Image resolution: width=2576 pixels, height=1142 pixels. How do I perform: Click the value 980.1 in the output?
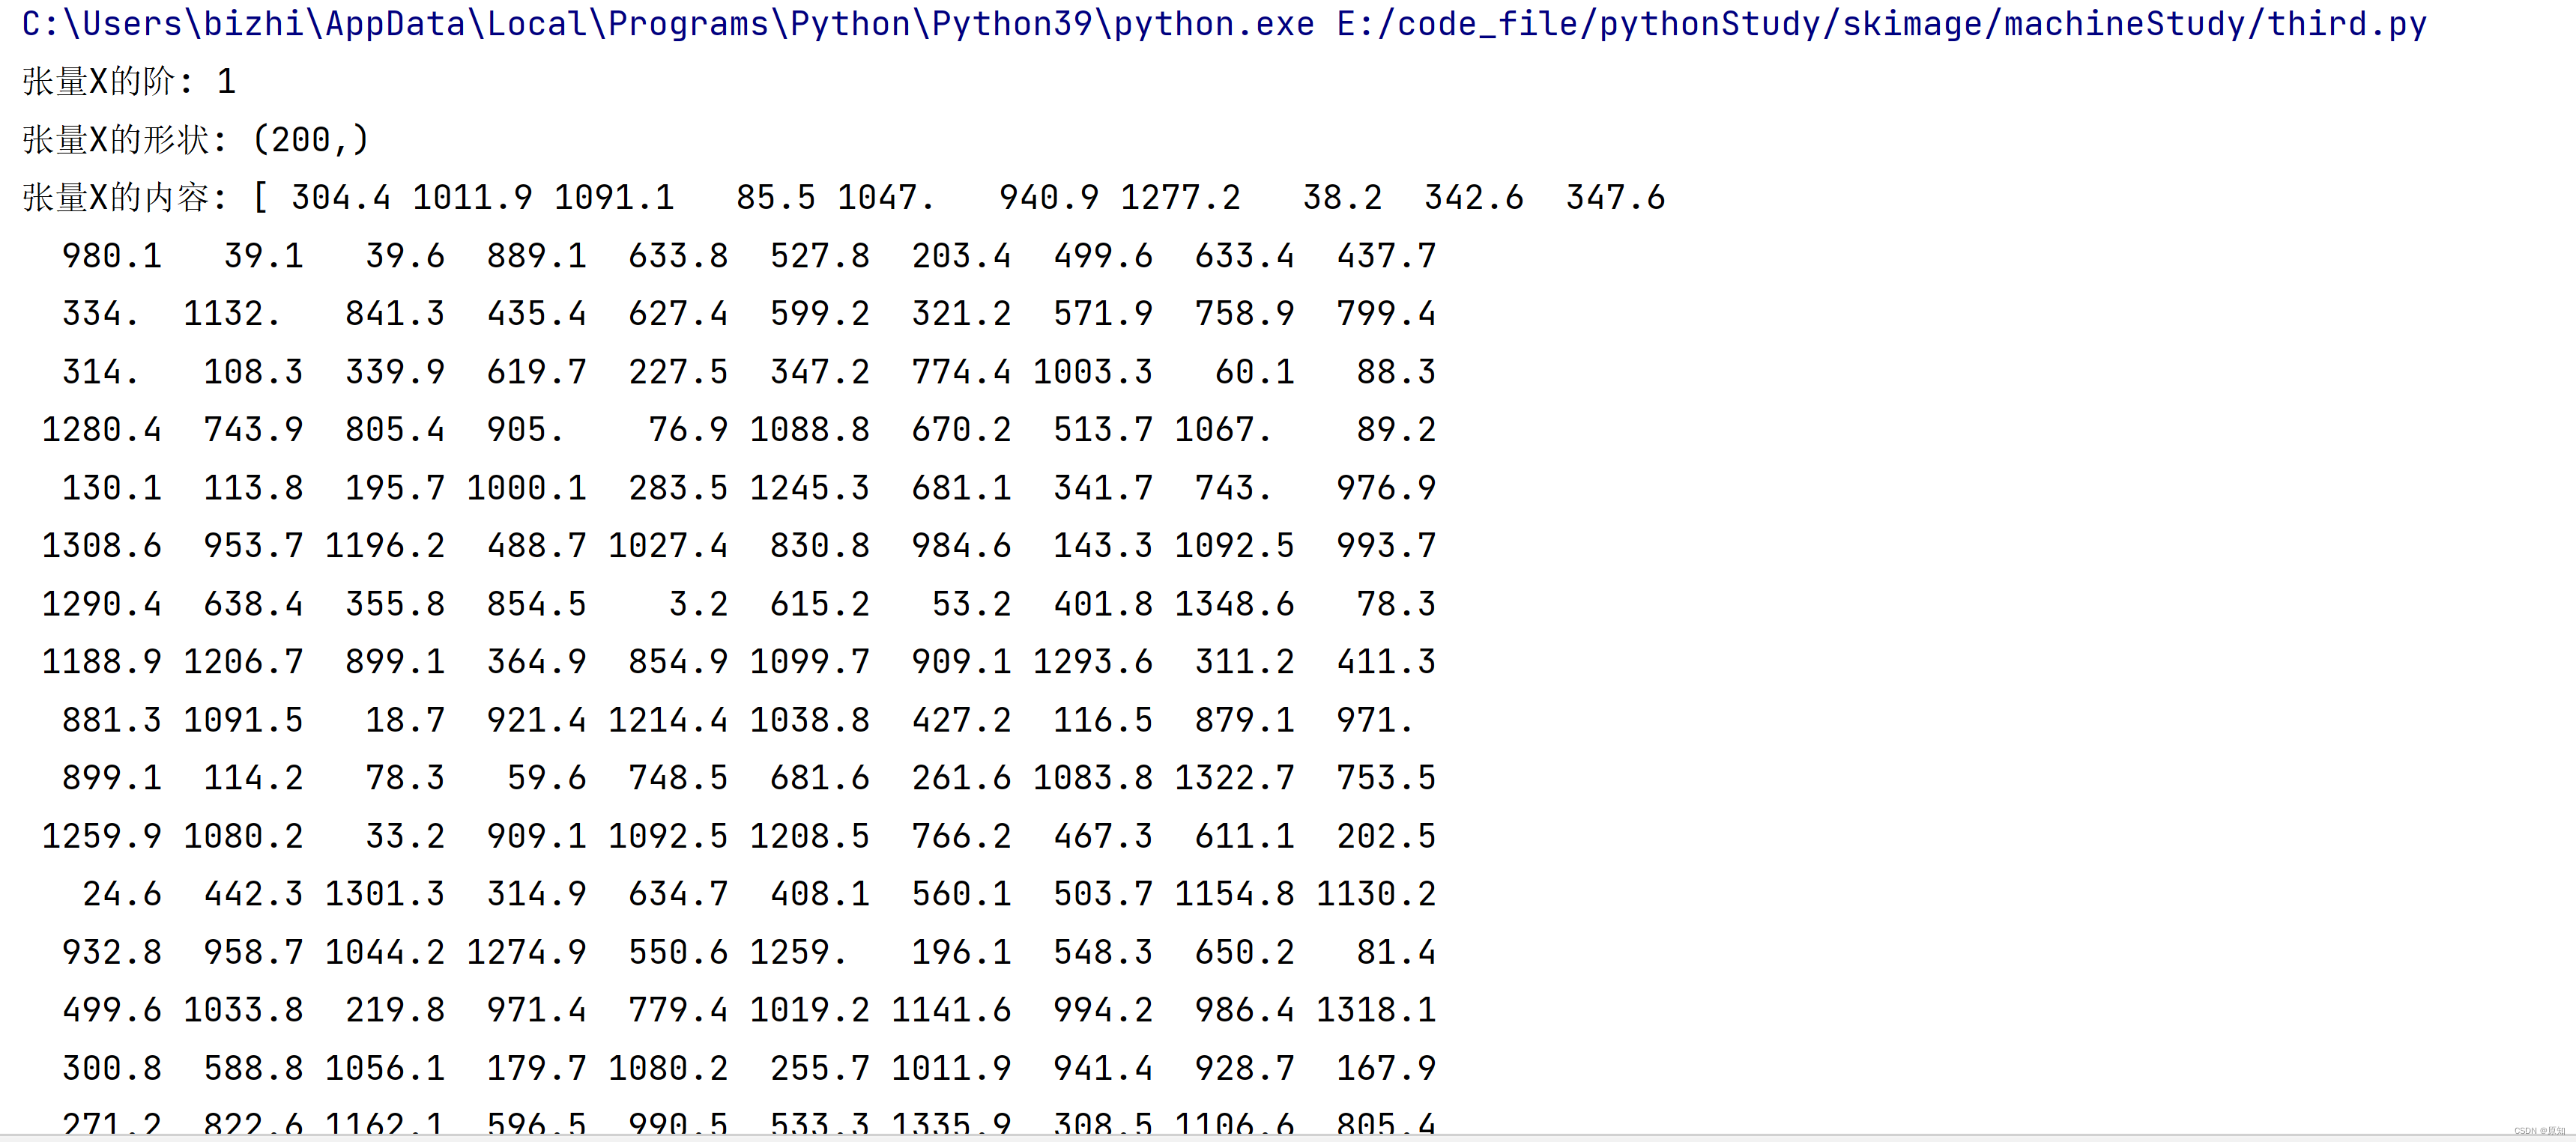pyautogui.click(x=111, y=256)
